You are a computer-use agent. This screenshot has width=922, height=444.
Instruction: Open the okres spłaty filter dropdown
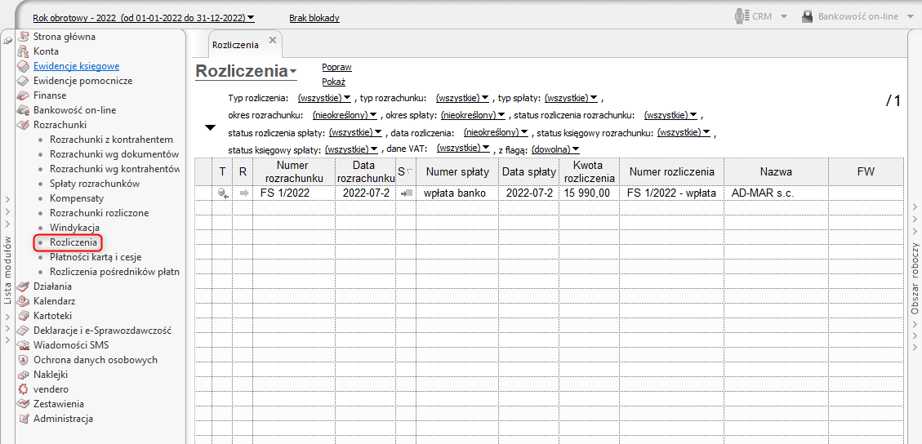click(474, 114)
